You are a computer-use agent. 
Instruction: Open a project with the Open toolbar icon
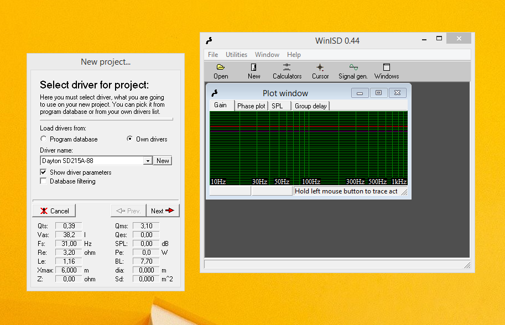click(x=221, y=71)
